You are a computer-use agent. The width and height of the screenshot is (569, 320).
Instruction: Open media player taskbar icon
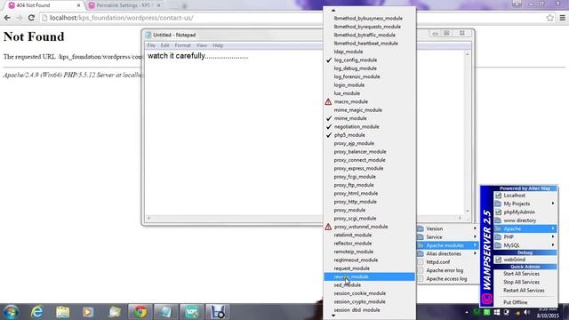point(88,312)
